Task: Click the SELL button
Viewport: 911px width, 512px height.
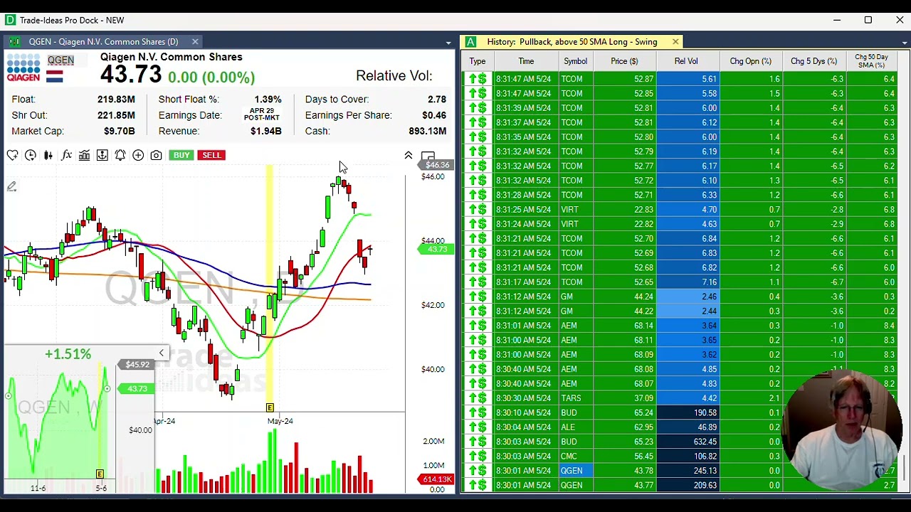Action: 211,155
